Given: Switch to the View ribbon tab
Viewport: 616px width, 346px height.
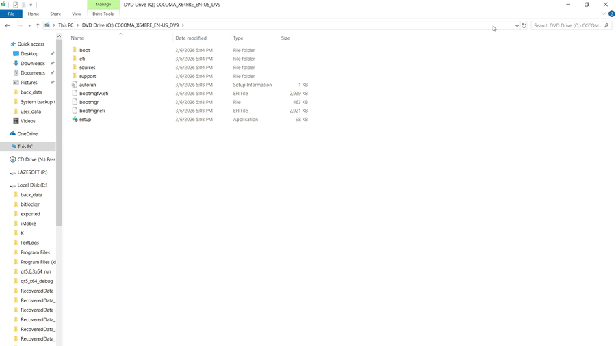Looking at the screenshot, I should tap(76, 14).
